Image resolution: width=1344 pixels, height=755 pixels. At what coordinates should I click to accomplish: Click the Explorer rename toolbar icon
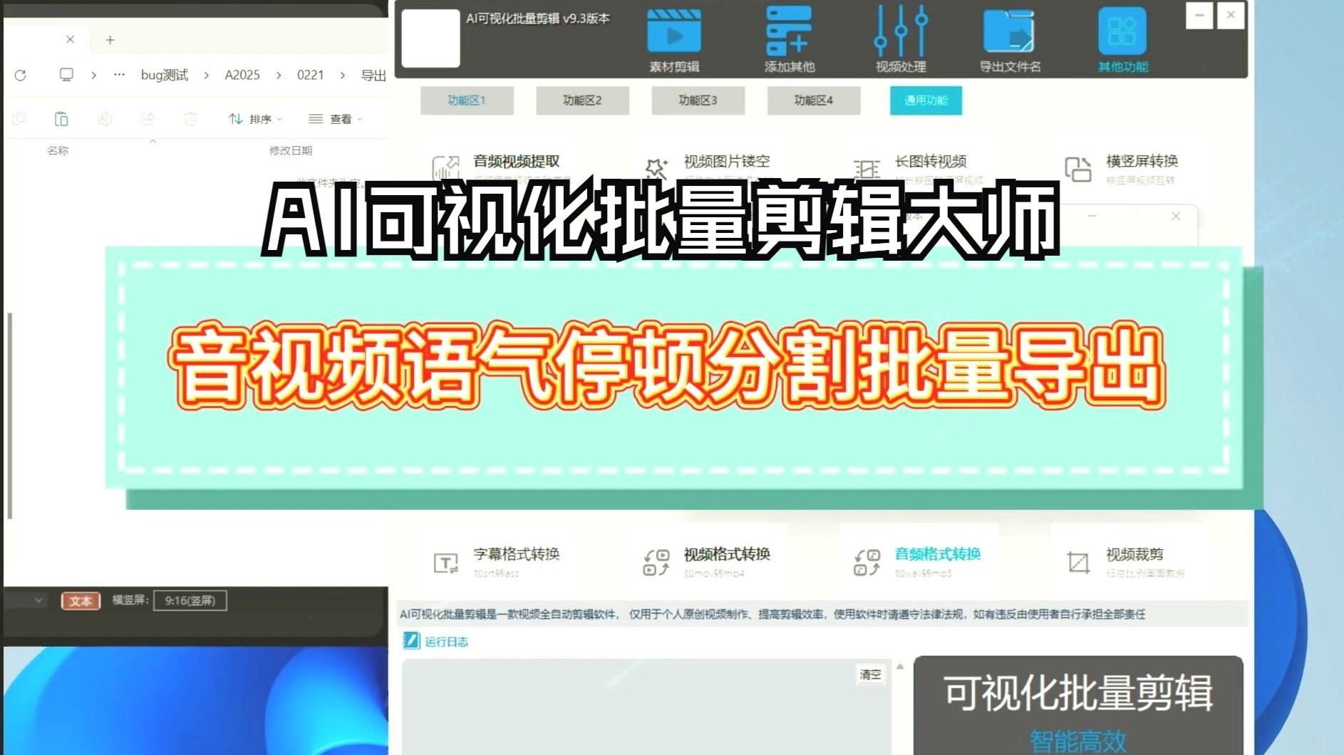point(104,119)
